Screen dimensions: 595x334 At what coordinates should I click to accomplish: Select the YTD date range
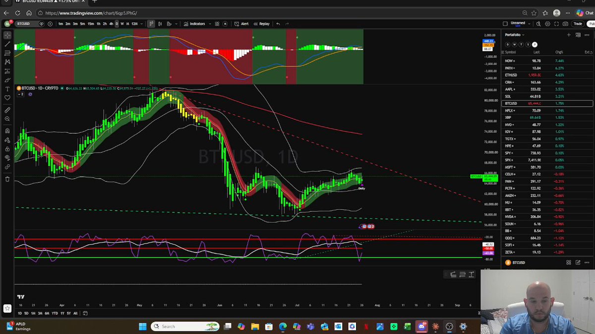55,313
